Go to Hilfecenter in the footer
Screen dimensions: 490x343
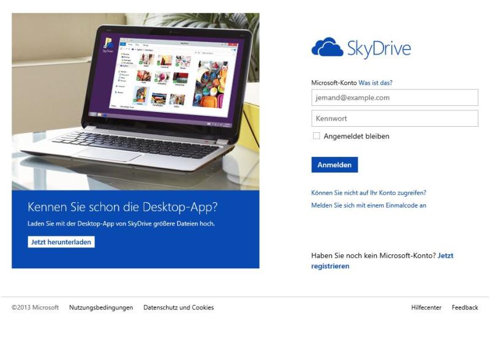(x=426, y=307)
